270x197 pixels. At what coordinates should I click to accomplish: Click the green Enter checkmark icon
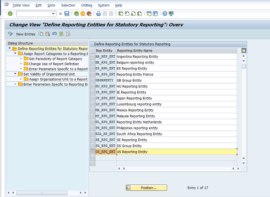coord(10,14)
